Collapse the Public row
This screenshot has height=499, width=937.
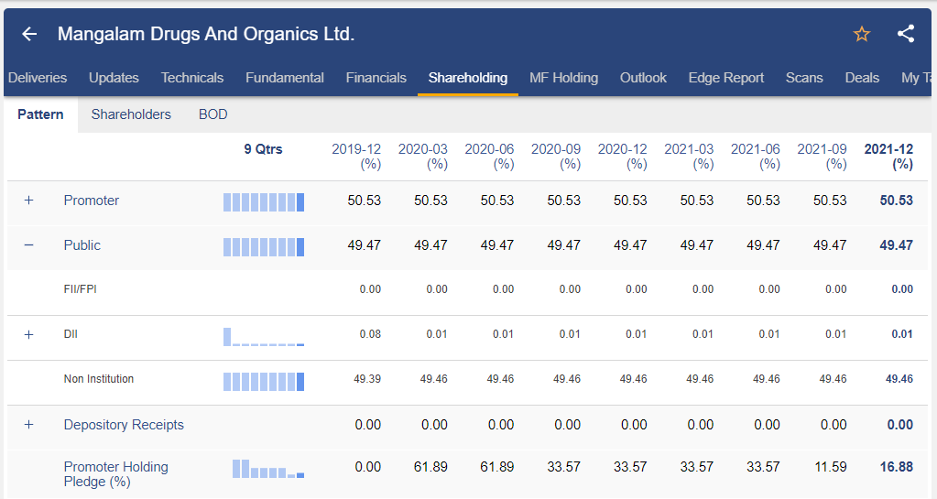28,245
